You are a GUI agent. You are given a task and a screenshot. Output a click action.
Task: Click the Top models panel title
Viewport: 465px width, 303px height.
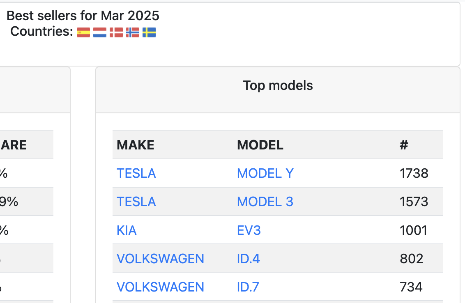coord(278,85)
